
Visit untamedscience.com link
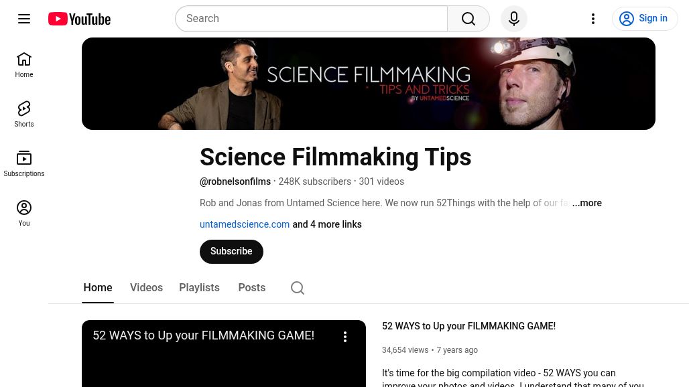pyautogui.click(x=244, y=224)
